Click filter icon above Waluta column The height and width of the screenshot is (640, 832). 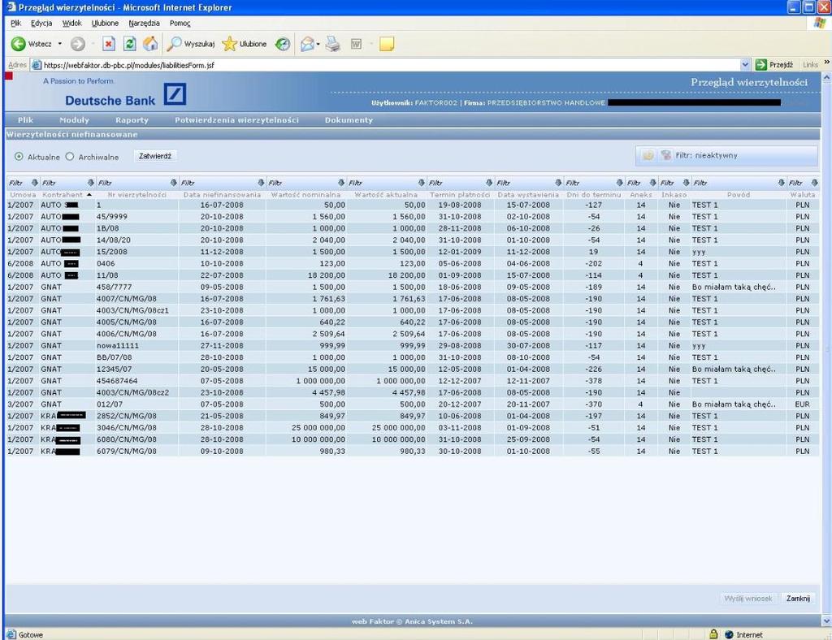click(814, 183)
